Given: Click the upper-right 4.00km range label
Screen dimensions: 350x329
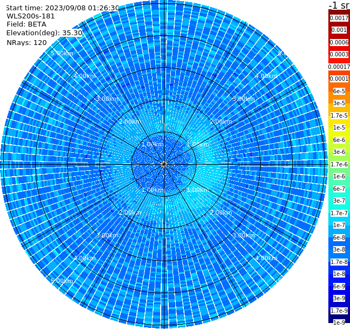Looking at the screenshot, I should 266,76.
